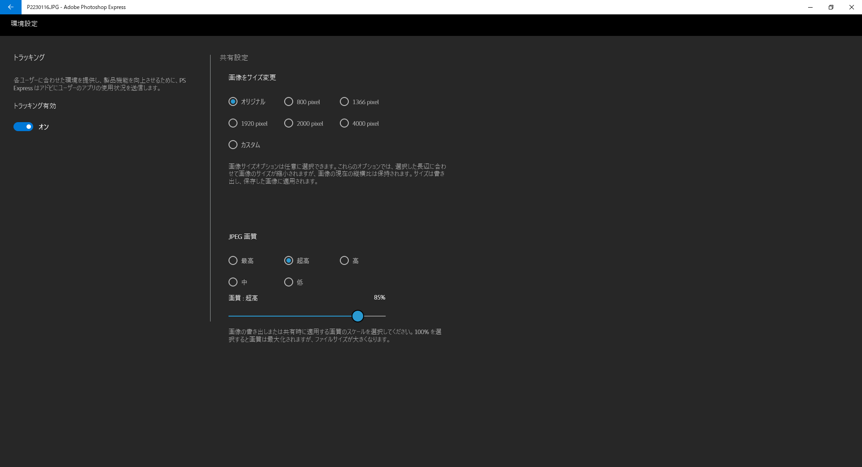Close the Adobe Photoshop Express window
Screen dimensions: 862x467
point(851,7)
